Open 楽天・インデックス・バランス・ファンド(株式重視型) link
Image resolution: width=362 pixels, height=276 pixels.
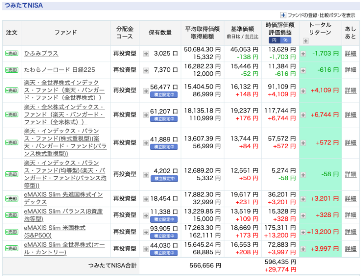pyautogui.click(x=65, y=142)
